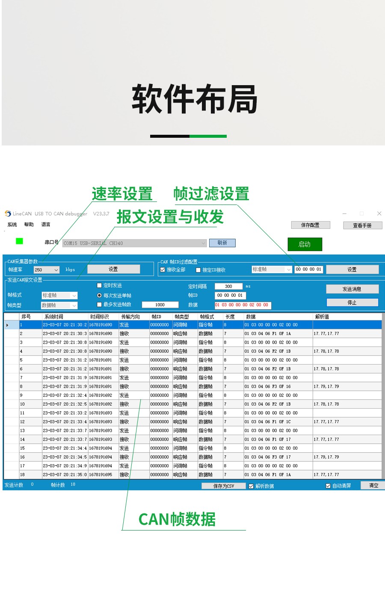Viewport: 385px width, 593px height.
Task: Uncheck the 接收全部 checkbox
Action: tap(163, 270)
